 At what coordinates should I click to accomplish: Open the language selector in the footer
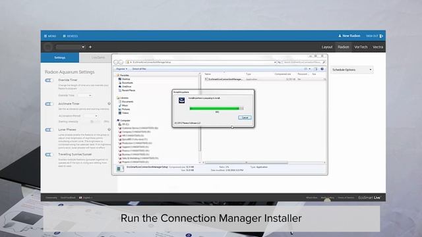tap(86, 197)
